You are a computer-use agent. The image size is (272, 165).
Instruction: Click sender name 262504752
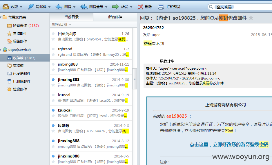pyautogui.click(x=153, y=28)
